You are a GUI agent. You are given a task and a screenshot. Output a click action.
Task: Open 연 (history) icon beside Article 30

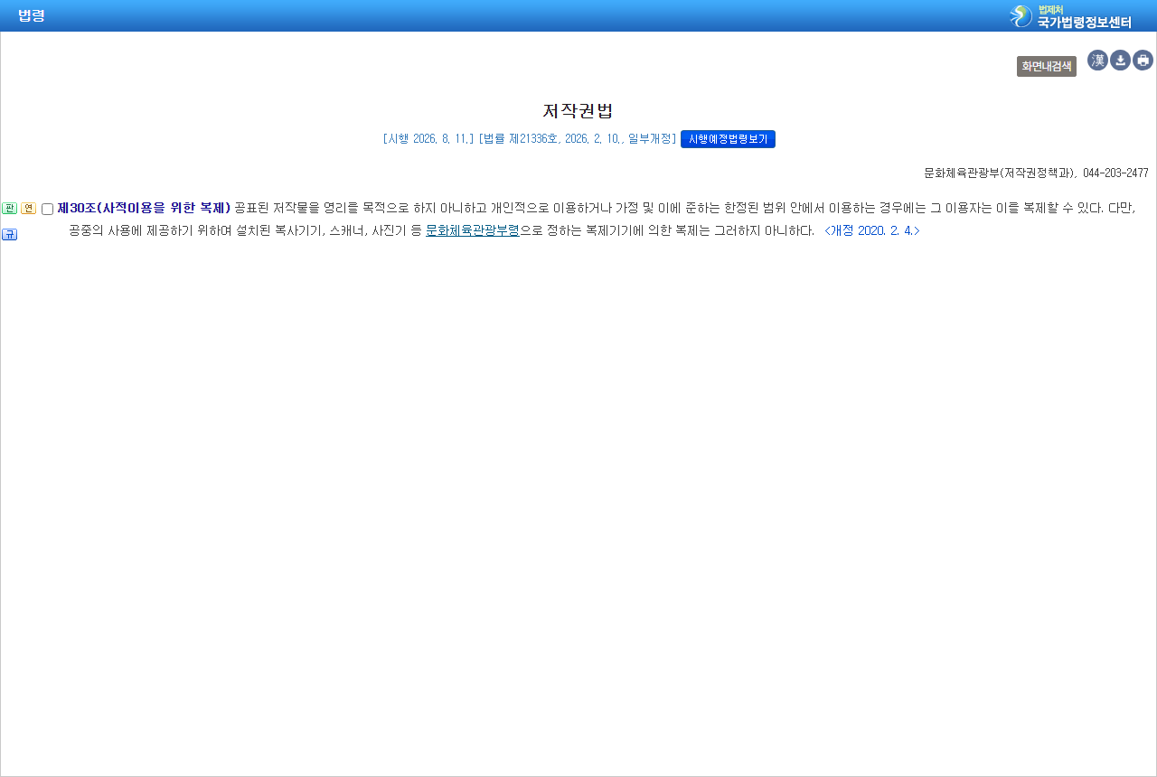28,209
